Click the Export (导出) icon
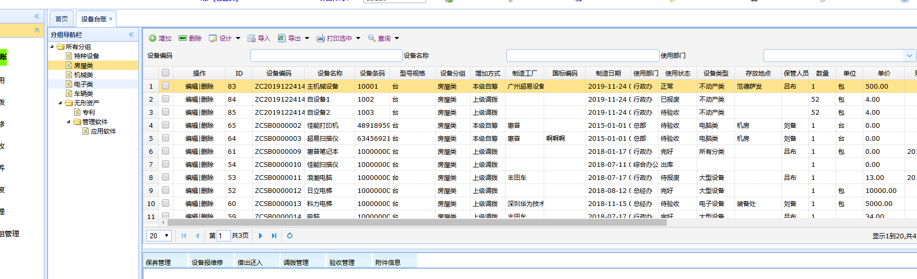917x279 pixels. pos(281,39)
